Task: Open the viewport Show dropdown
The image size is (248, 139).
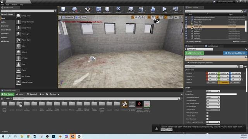Action: pyautogui.click(x=84, y=17)
